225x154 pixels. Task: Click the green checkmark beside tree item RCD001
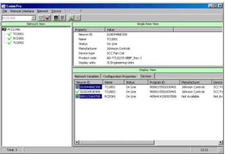pos(9,38)
